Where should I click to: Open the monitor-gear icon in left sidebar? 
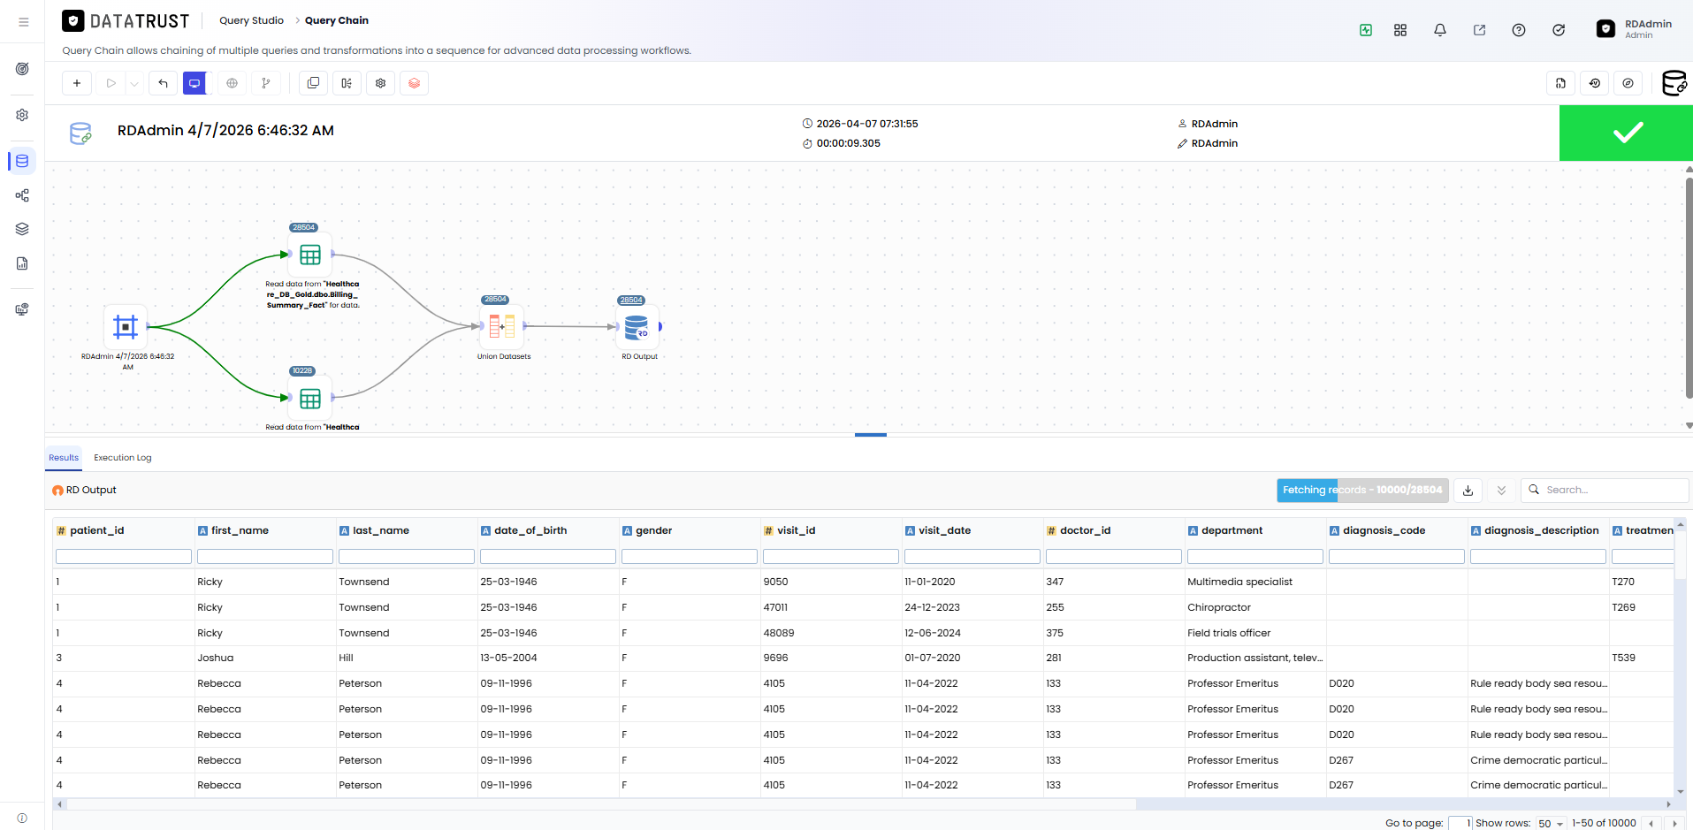(x=22, y=309)
